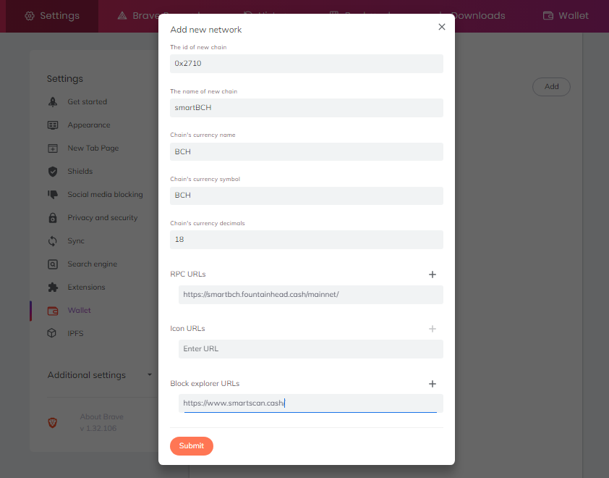Click the Icon URLs Enter URL field

tap(311, 349)
